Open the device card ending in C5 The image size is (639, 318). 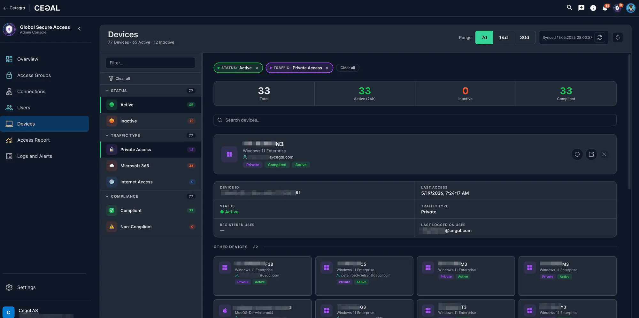pos(364,276)
